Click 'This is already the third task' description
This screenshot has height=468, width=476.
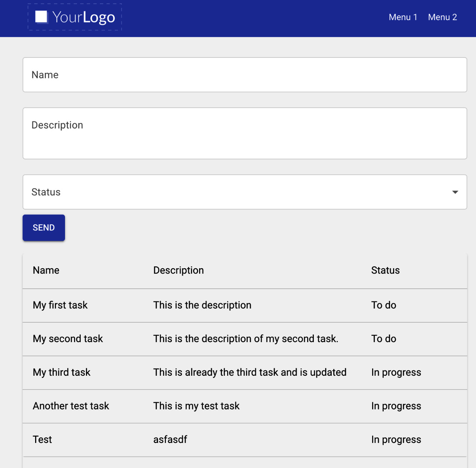250,372
